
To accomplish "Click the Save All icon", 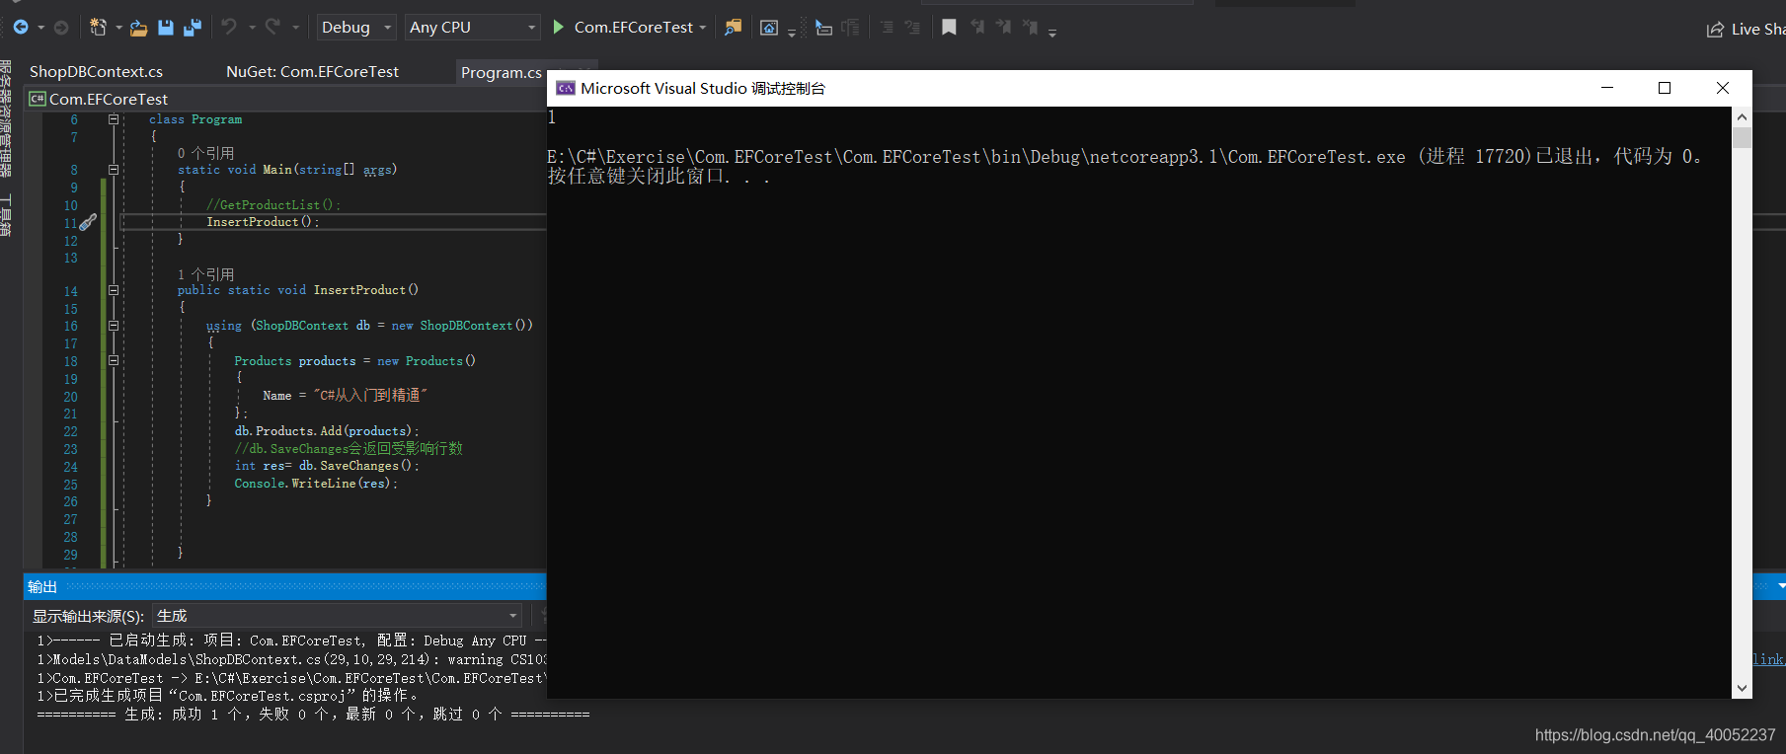I will [x=193, y=28].
